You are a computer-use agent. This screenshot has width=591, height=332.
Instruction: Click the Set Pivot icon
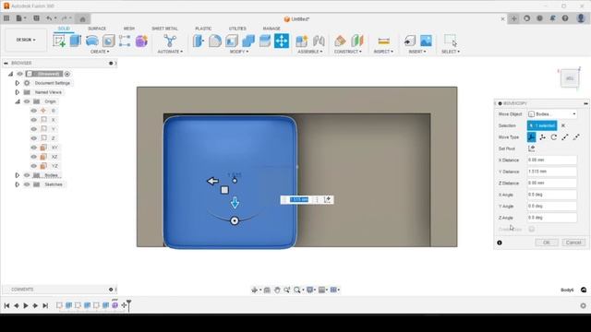coord(532,148)
